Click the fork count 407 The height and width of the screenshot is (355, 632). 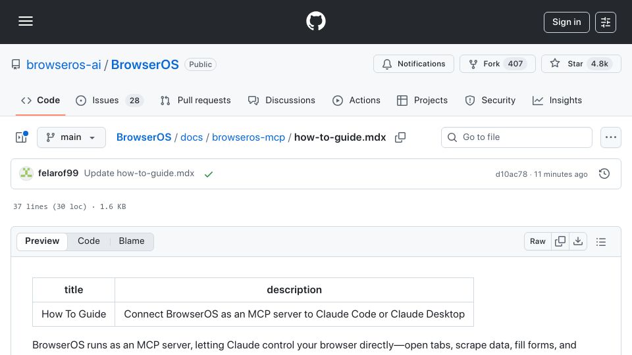pos(515,64)
